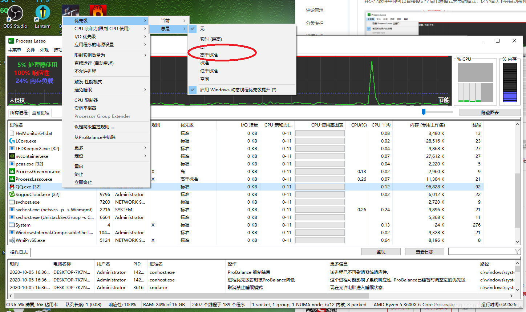This screenshot has height=312, width=526.
Task: Select 实例平衡器 entry
Action: (x=106, y=108)
